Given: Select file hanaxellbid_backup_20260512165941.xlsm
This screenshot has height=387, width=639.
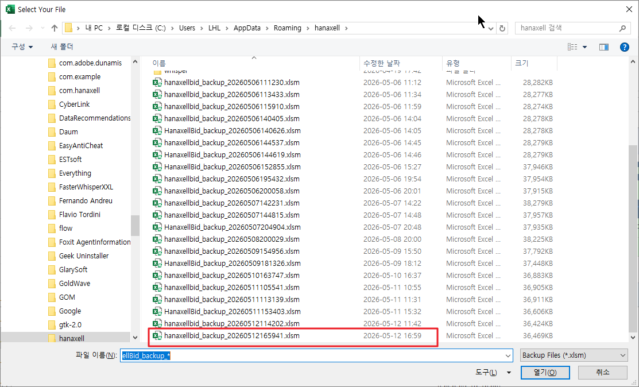Looking at the screenshot, I should point(231,336).
